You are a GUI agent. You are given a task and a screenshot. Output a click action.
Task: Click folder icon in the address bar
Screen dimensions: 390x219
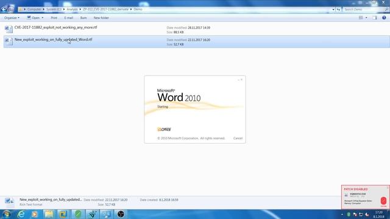tap(21, 9)
